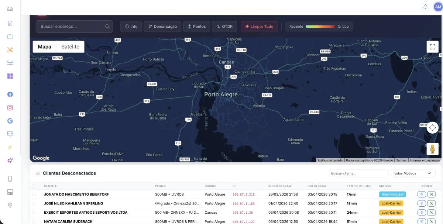
Task: Check the JOSÉ NILSO KAHLBANN SPERLING row
Action: (x=34, y=203)
